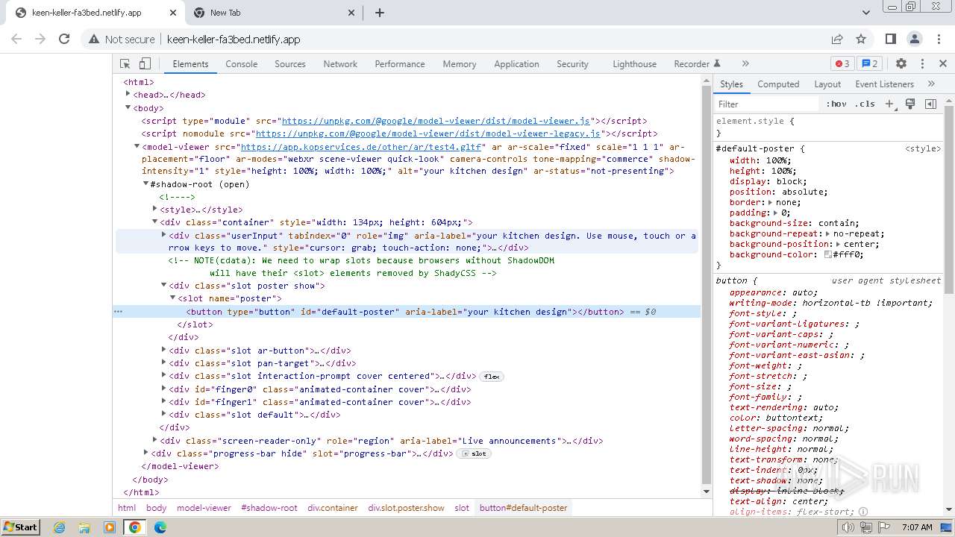Toggle computed styles sidebar icon

(x=930, y=104)
